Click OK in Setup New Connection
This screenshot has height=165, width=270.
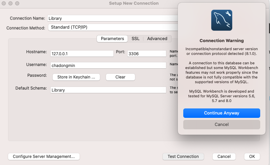[x=252, y=157]
